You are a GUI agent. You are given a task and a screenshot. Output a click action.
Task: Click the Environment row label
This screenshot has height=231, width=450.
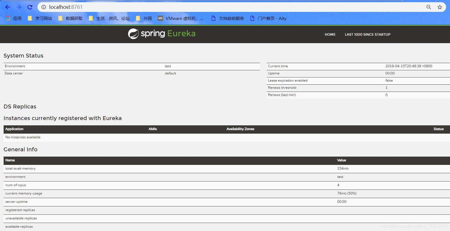click(15, 66)
